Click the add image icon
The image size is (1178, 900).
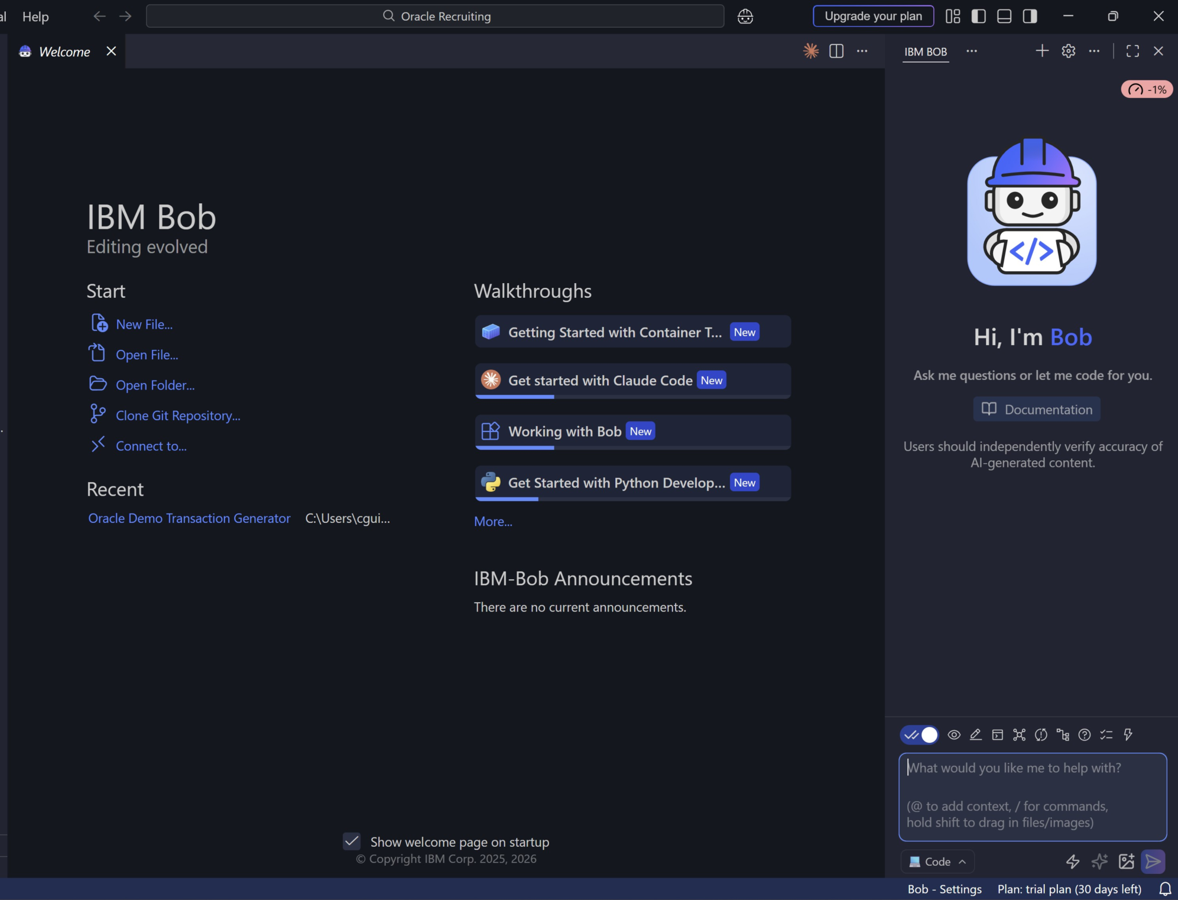click(1127, 862)
